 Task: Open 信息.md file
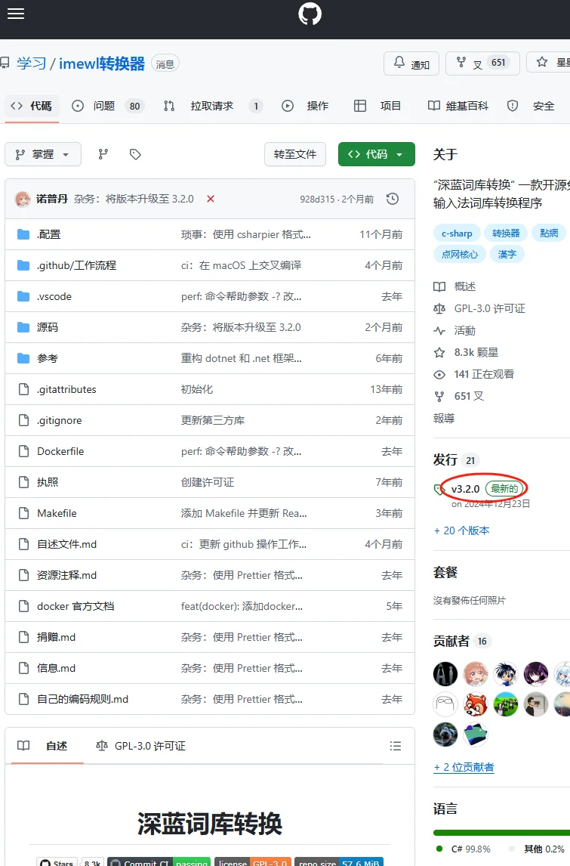tap(56, 668)
